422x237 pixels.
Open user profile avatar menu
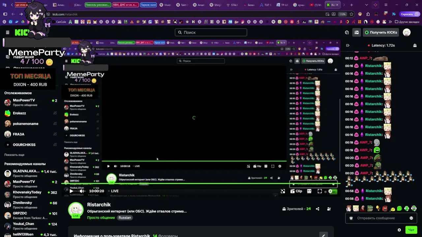pos(407,32)
